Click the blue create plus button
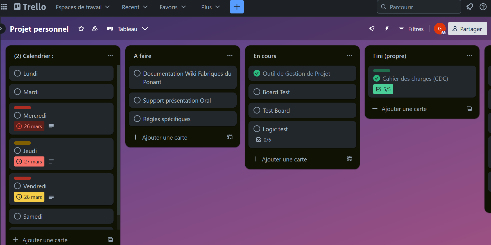 237,7
